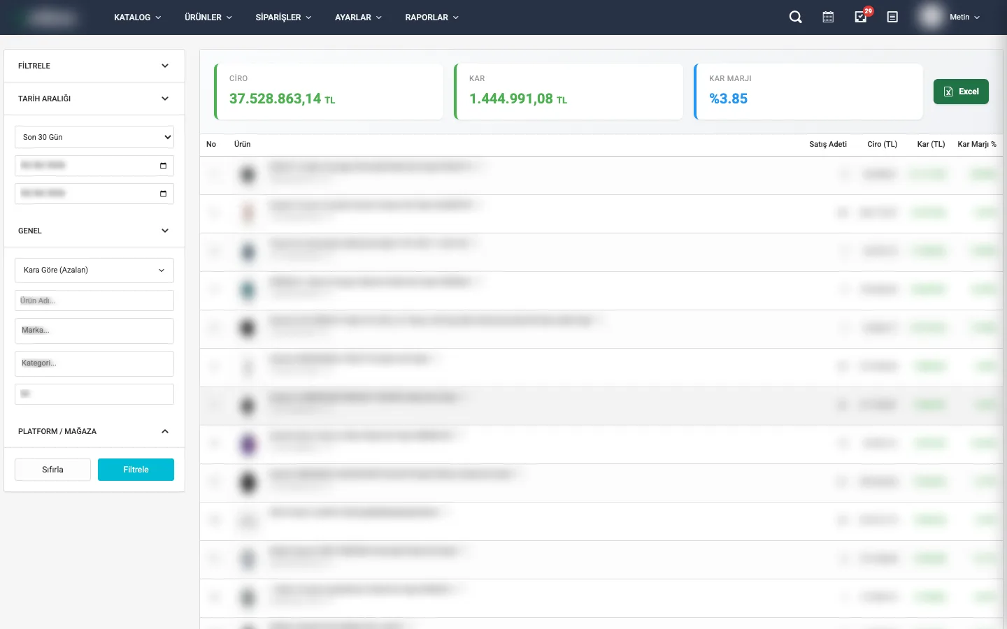The height and width of the screenshot is (629, 1007).
Task: Click the start date calendar picker icon
Action: click(163, 166)
